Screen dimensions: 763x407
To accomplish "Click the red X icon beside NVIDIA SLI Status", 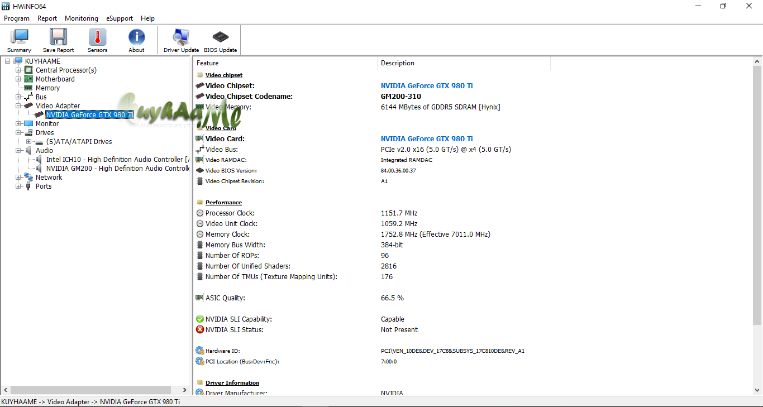I will [x=200, y=329].
